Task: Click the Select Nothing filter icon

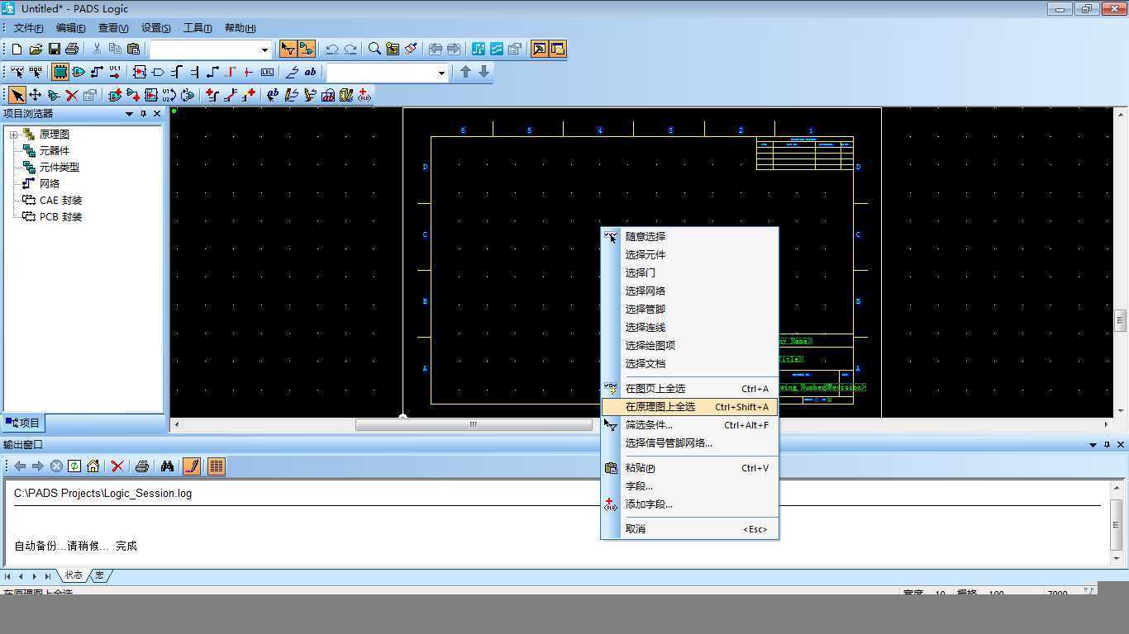Action: 36,72
